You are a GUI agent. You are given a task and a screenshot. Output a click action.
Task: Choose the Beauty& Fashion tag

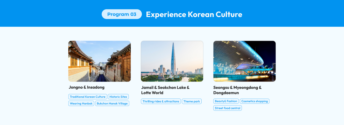(226, 101)
